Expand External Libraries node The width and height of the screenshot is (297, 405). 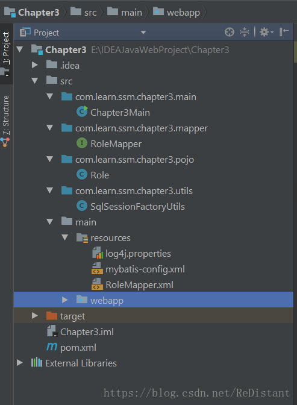pyautogui.click(x=20, y=362)
